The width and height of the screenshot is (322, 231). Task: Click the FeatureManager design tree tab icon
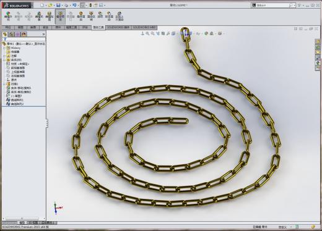(x=5, y=34)
